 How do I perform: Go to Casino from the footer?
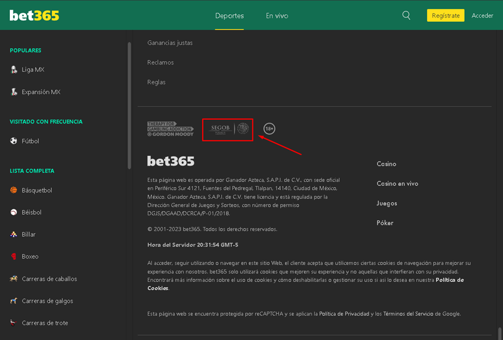click(x=386, y=164)
